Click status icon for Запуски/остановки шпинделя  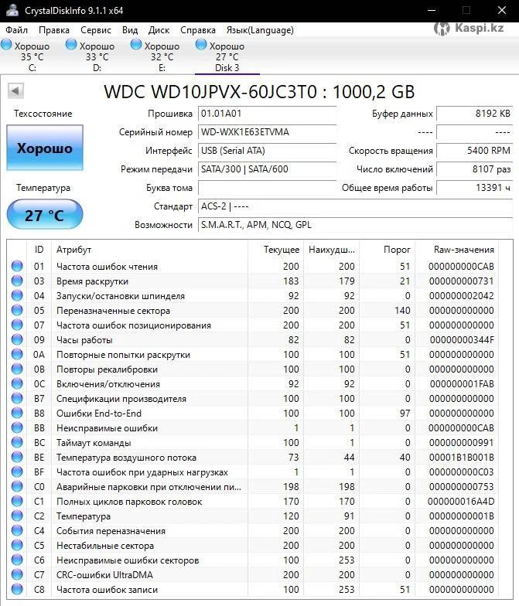click(17, 295)
